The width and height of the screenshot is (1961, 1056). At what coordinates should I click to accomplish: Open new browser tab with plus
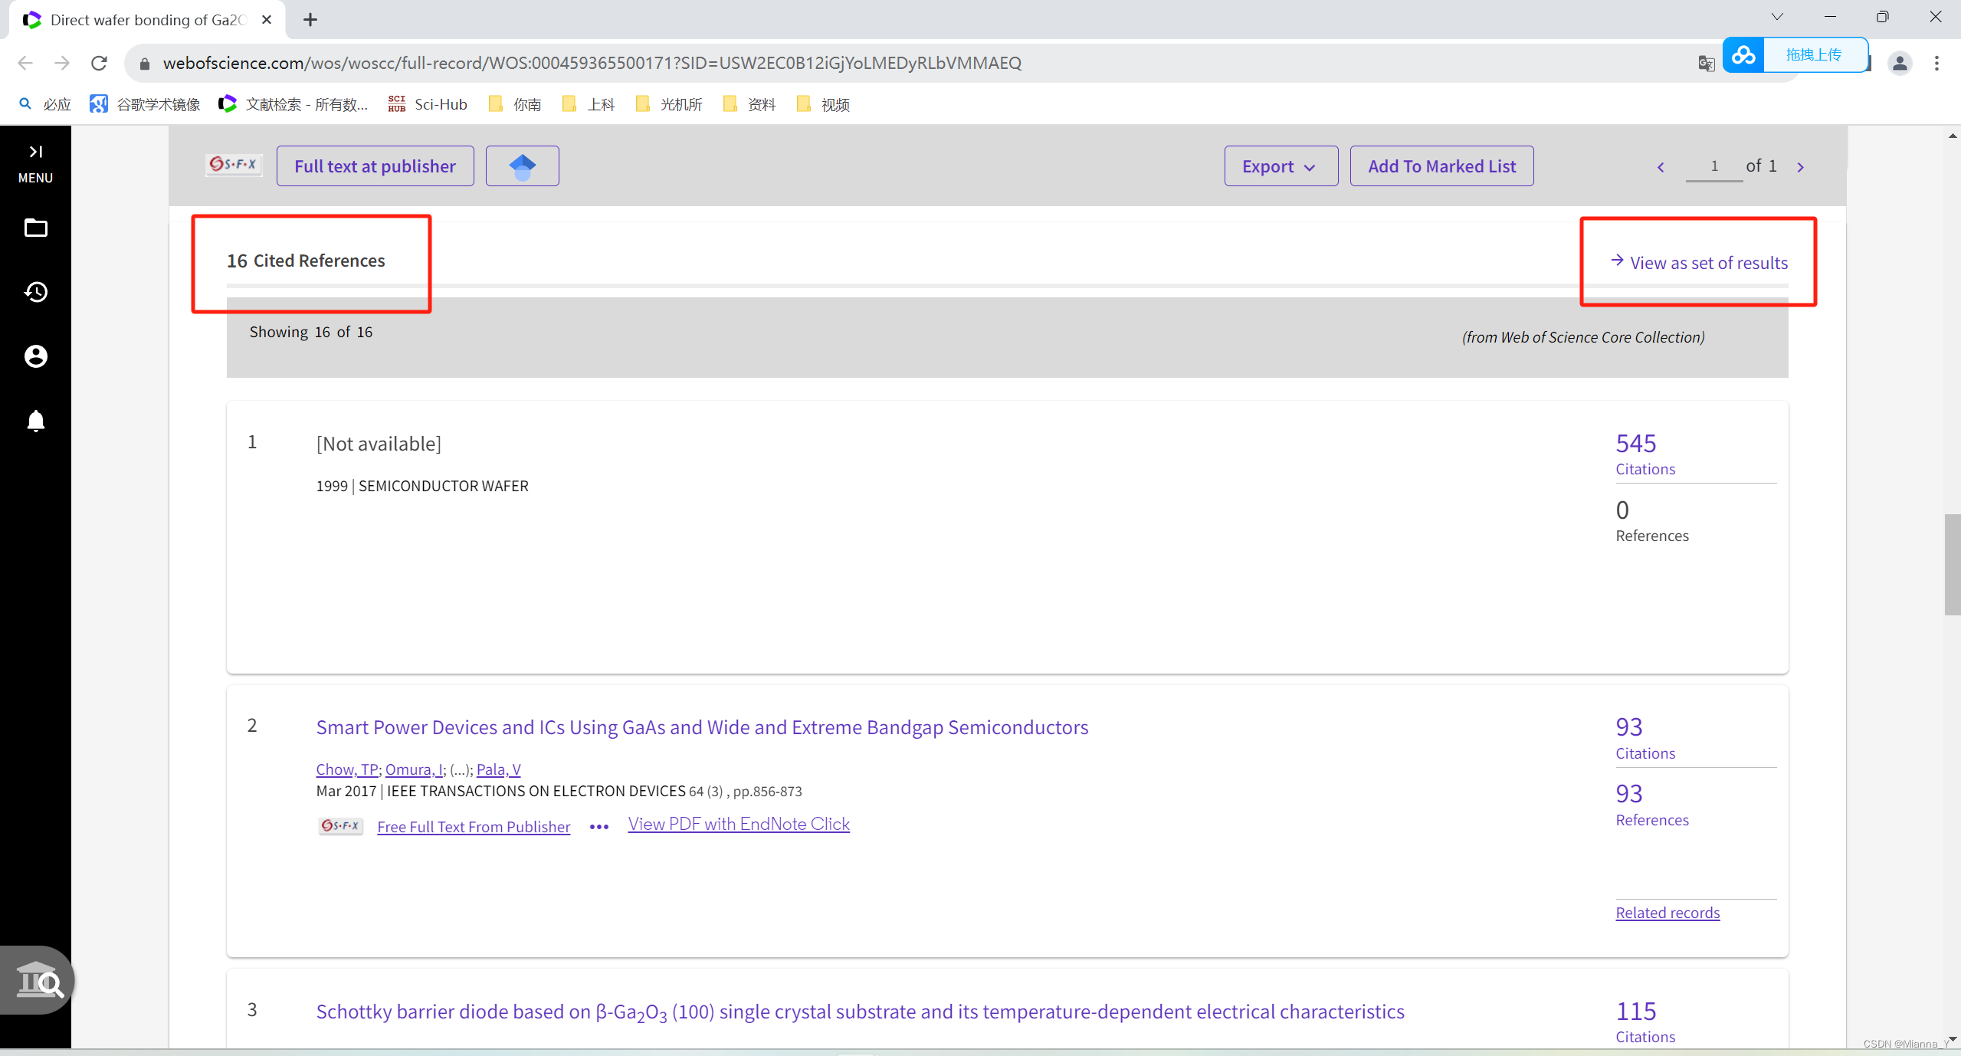310,20
